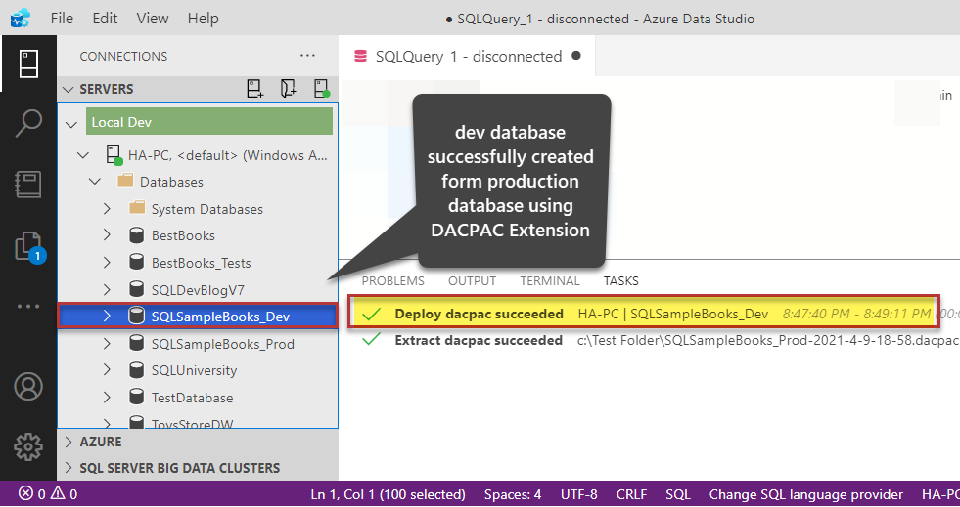Open the View menu
The width and height of the screenshot is (960, 507).
point(153,19)
